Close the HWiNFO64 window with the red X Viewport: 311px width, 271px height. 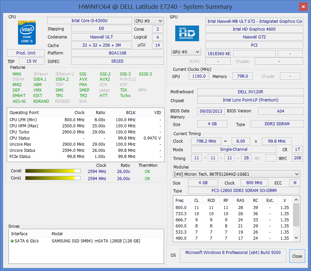[x=303, y=6]
